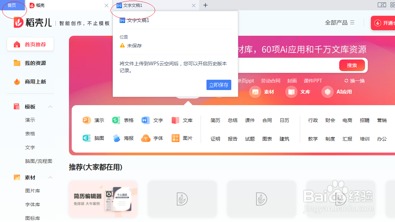Open the 表格 spreadsheet category icon
Viewport: 395px width, 222px height.
(x=116, y=120)
